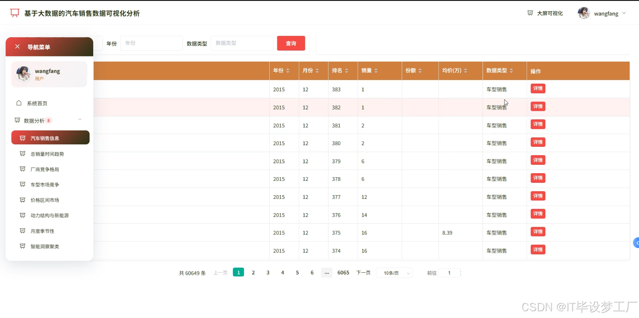Viewport: 639px width, 318px height.
Task: Click the 数据分析 menu icon
Action: point(17,120)
